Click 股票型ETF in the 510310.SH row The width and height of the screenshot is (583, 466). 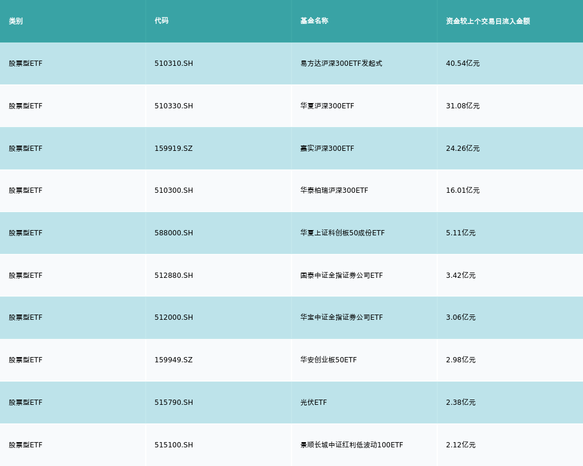coord(26,63)
